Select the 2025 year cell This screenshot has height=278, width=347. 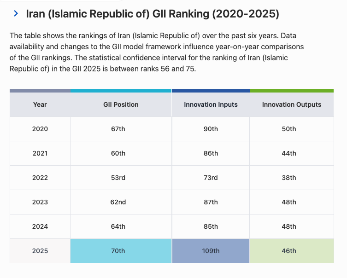click(x=40, y=251)
